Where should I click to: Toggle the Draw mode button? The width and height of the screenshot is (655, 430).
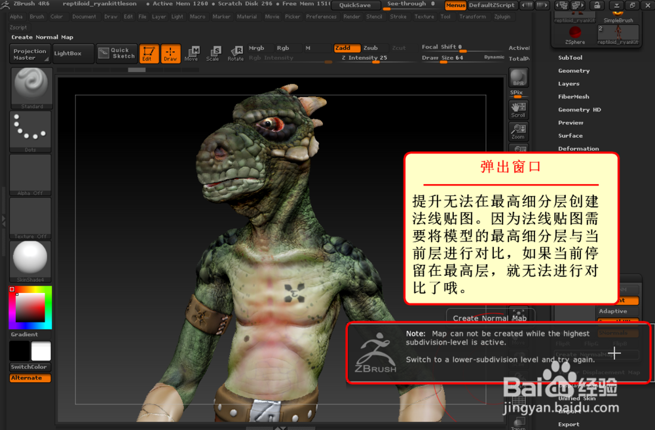pyautogui.click(x=170, y=54)
